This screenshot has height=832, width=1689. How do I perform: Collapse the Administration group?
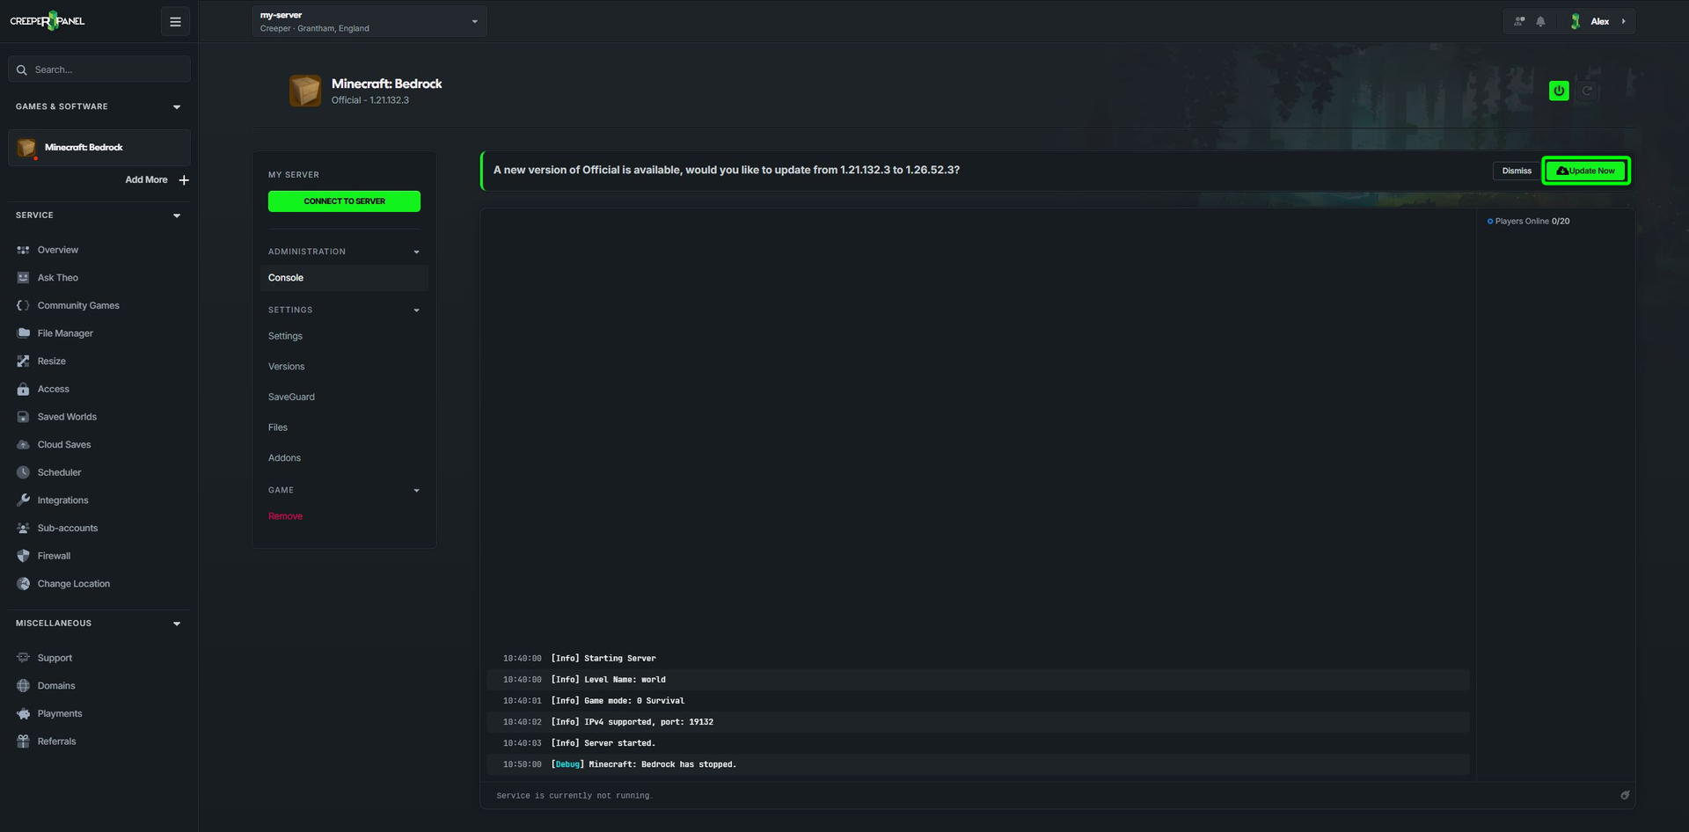pos(416,252)
